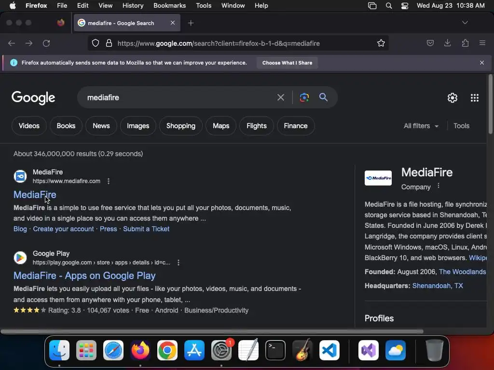Open the Tools search options
Screen dimensions: 494x370
461,126
